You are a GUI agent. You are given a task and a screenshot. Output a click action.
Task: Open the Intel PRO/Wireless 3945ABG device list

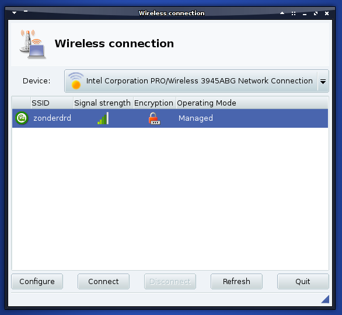(x=197, y=81)
